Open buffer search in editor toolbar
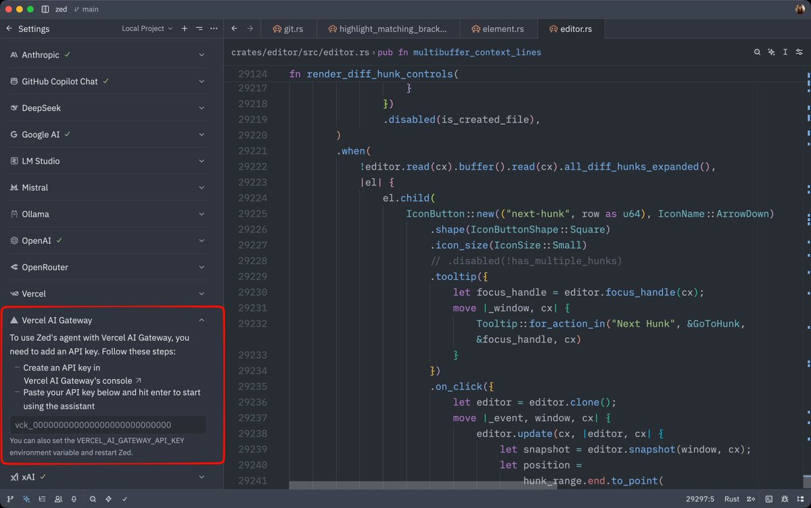 pyautogui.click(x=757, y=52)
